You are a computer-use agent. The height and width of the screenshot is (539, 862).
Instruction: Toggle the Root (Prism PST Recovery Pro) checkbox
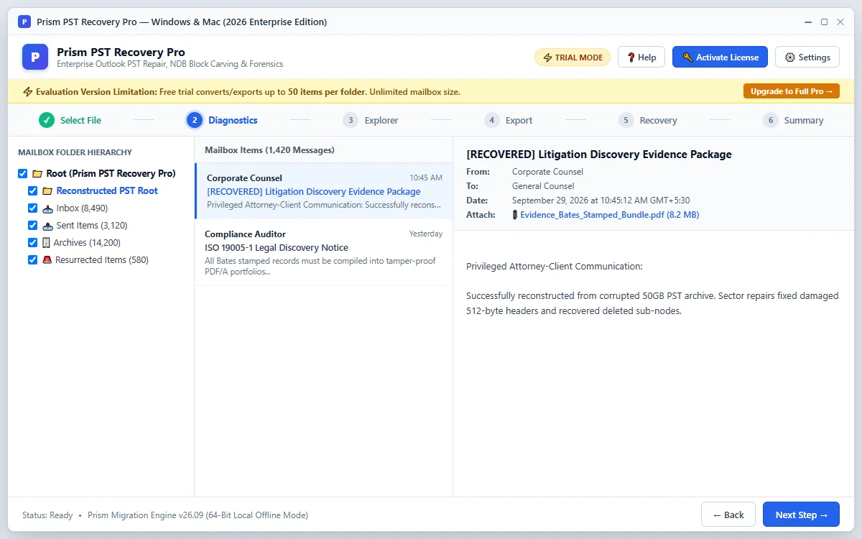pos(22,174)
